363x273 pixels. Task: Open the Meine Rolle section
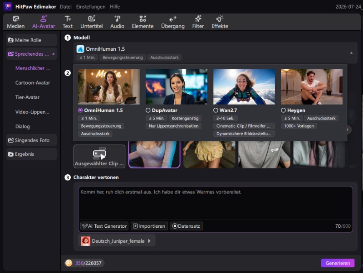click(31, 40)
